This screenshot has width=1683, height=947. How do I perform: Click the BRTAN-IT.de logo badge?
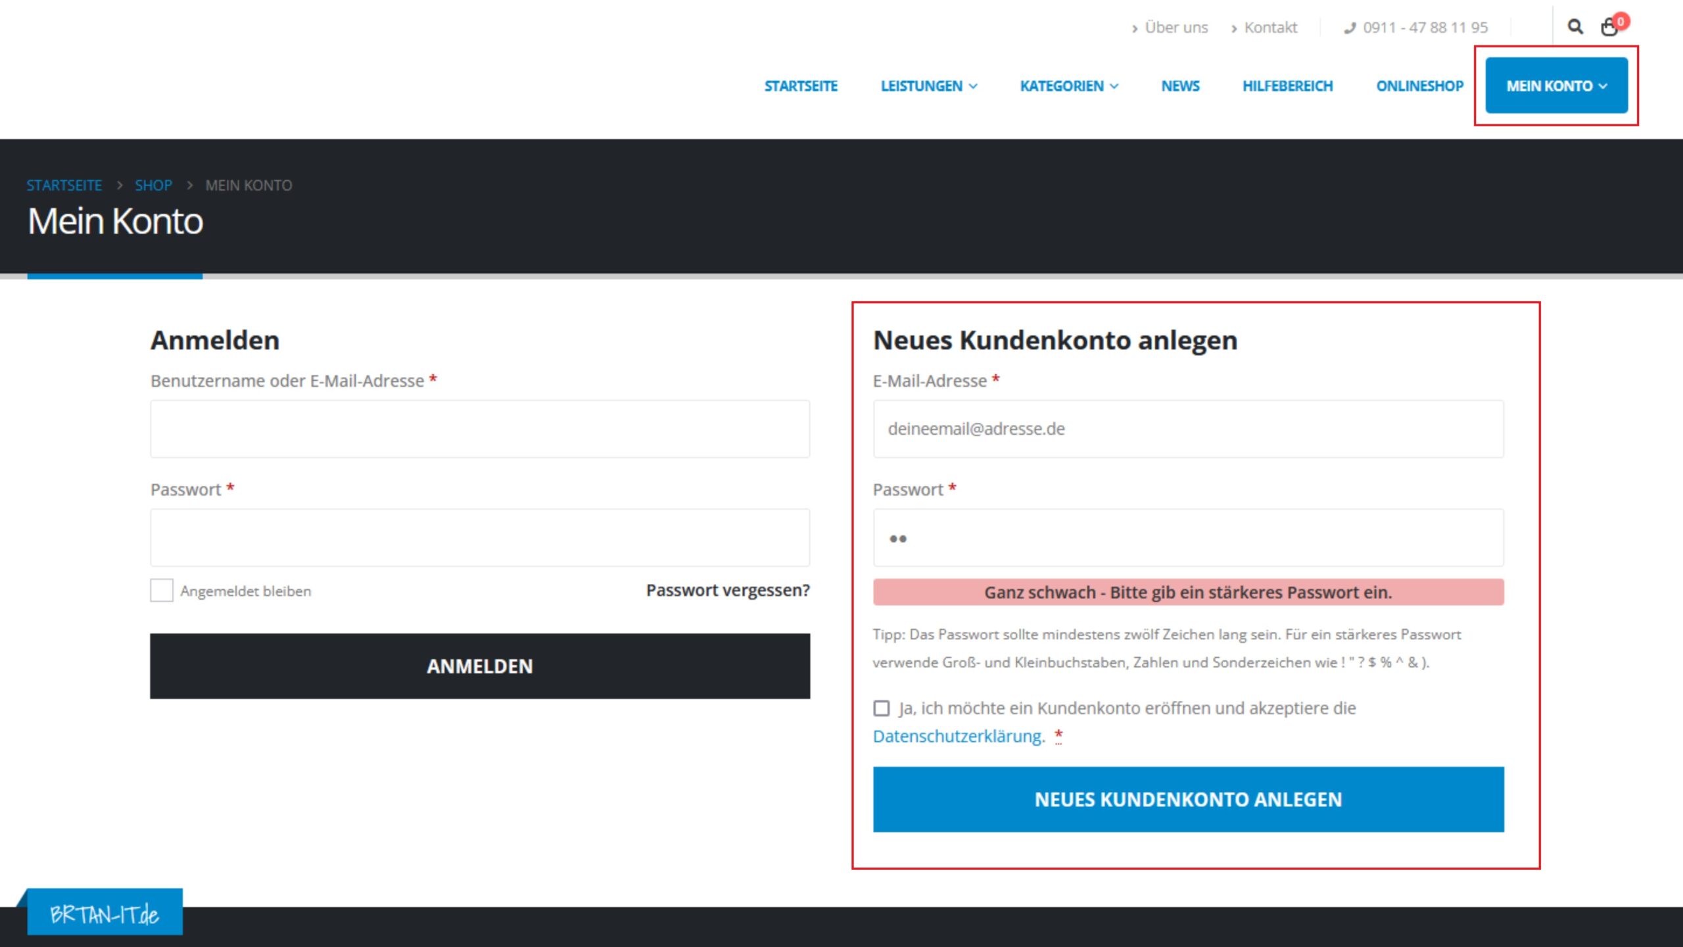105,913
